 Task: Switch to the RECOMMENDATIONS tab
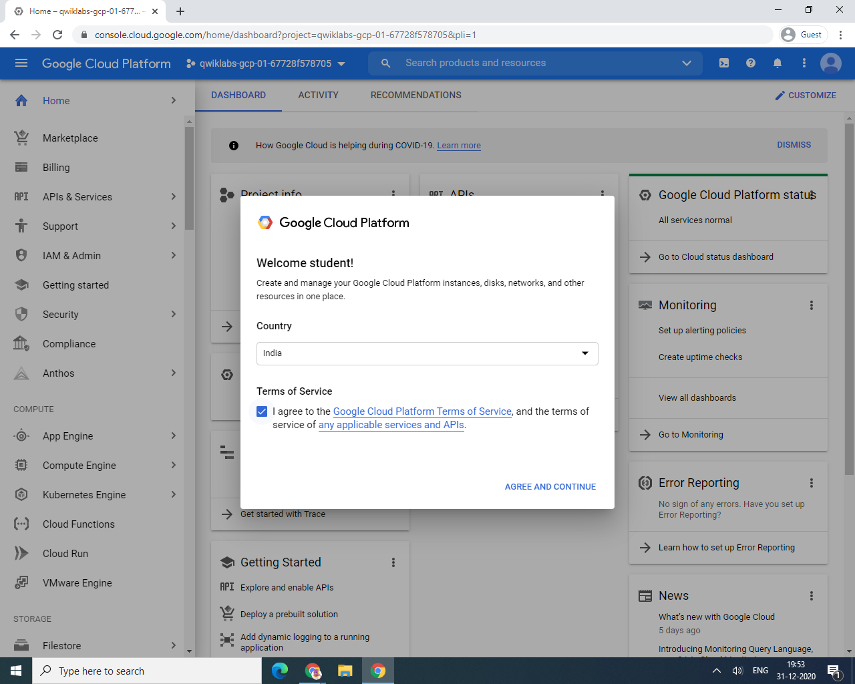[416, 96]
